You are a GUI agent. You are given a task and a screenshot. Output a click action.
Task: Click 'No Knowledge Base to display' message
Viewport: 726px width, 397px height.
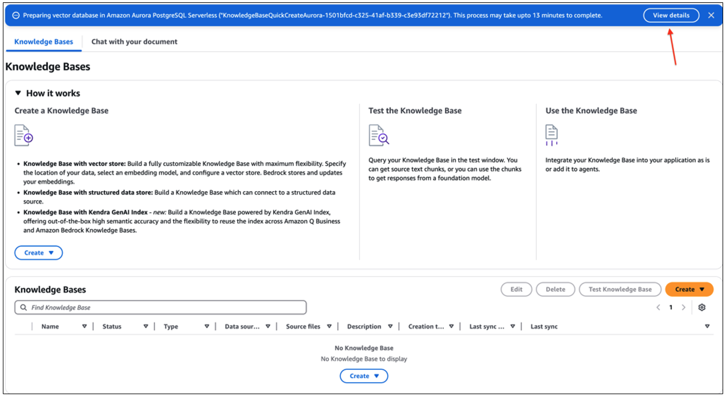(x=364, y=359)
